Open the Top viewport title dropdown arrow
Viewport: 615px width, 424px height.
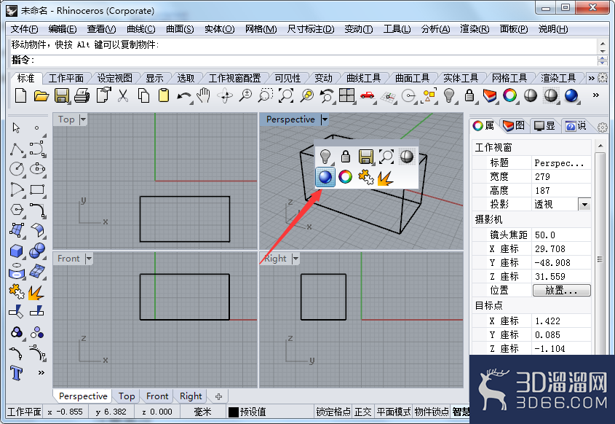(x=83, y=119)
